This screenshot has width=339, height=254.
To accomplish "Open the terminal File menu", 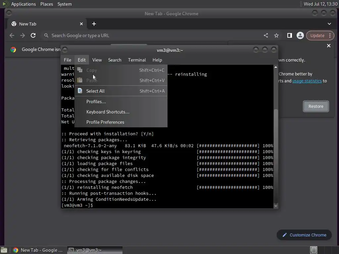I will (x=68, y=60).
